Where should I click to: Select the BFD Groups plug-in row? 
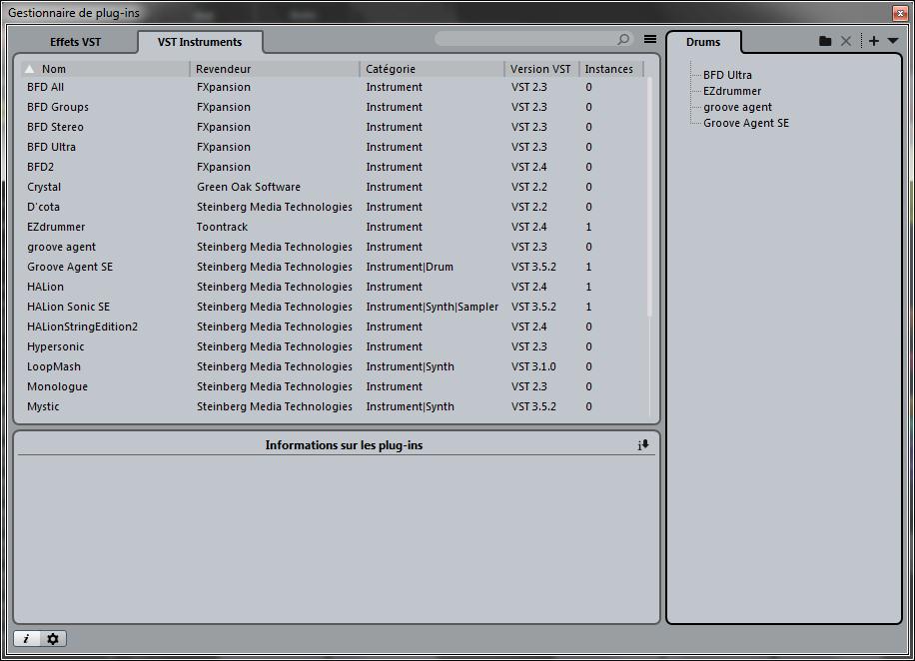[334, 107]
